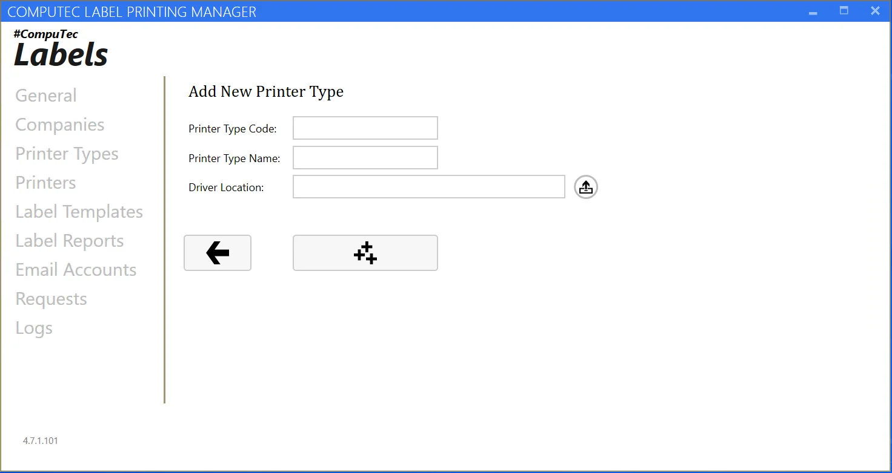Image resolution: width=892 pixels, height=473 pixels.
Task: Switch to the Email Accounts section
Action: [76, 269]
